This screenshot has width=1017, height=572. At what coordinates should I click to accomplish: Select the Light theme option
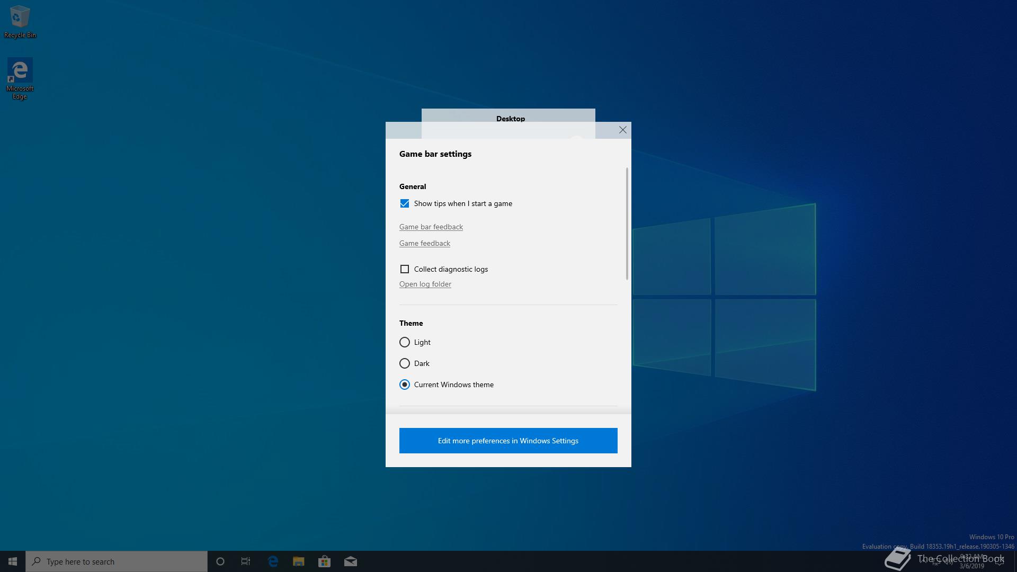[x=405, y=342]
